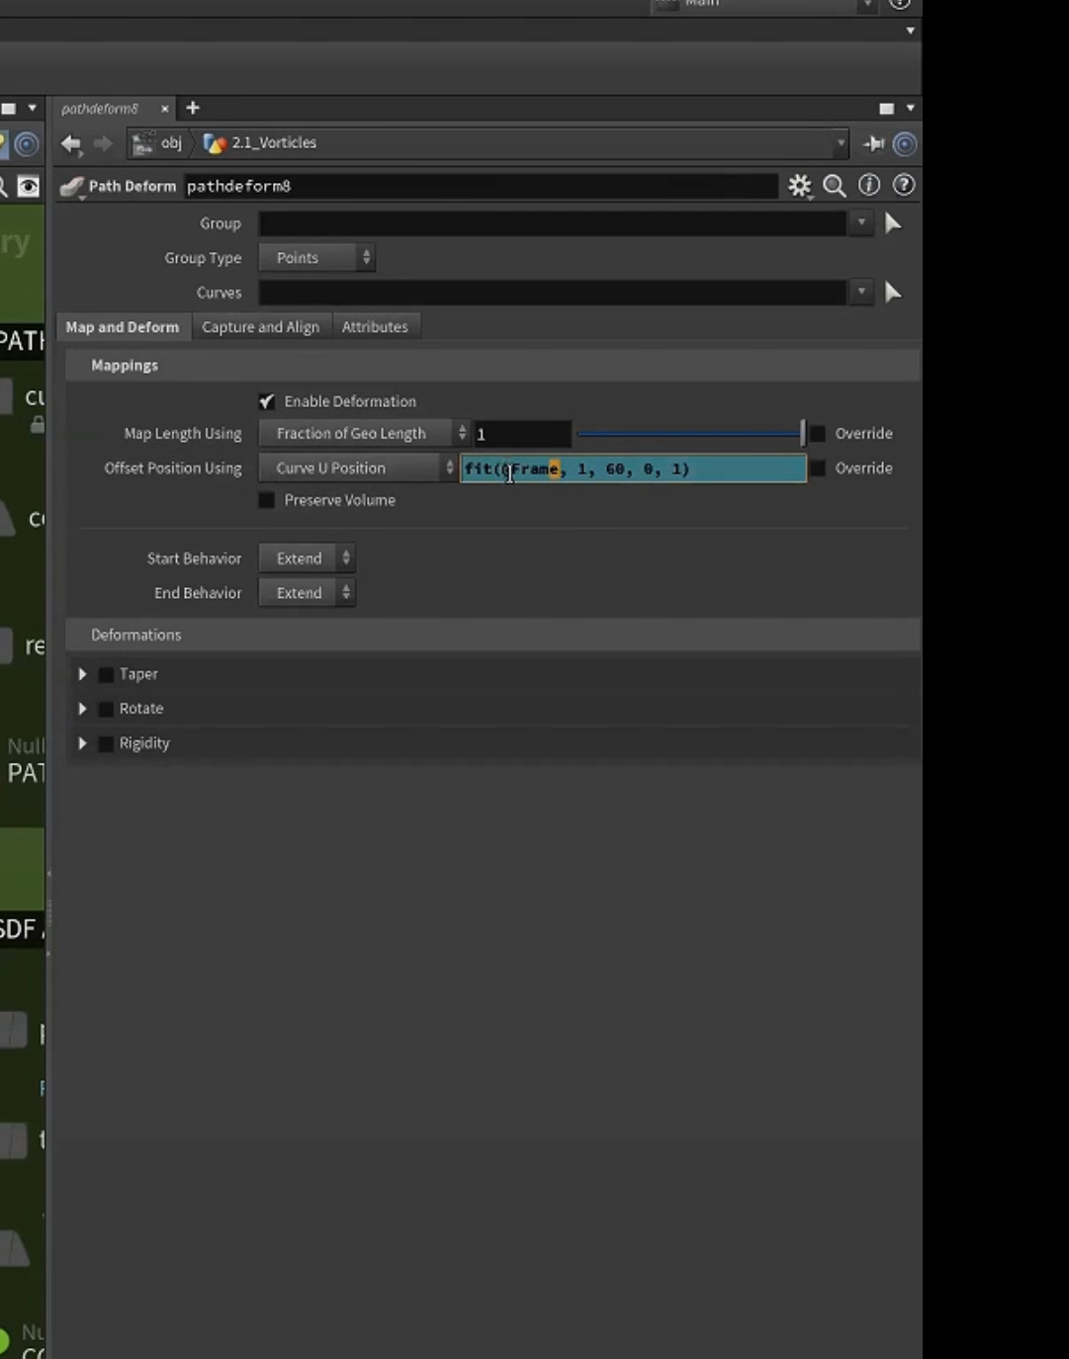Toggle the follow-selection circle icon at path bar end
This screenshot has width=1069, height=1359.
click(904, 144)
